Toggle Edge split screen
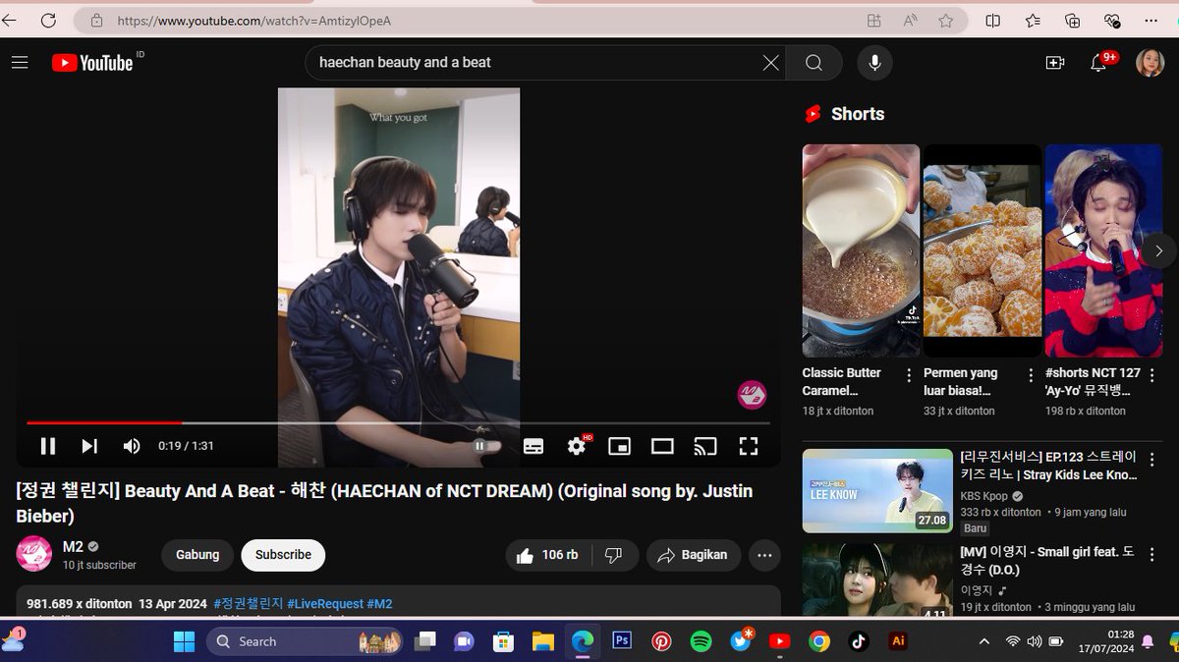Screen dimensions: 1179x662 pos(993,21)
